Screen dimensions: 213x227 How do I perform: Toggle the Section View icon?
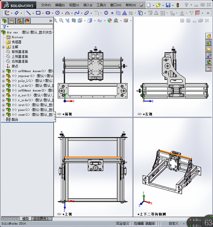pos(74,20)
